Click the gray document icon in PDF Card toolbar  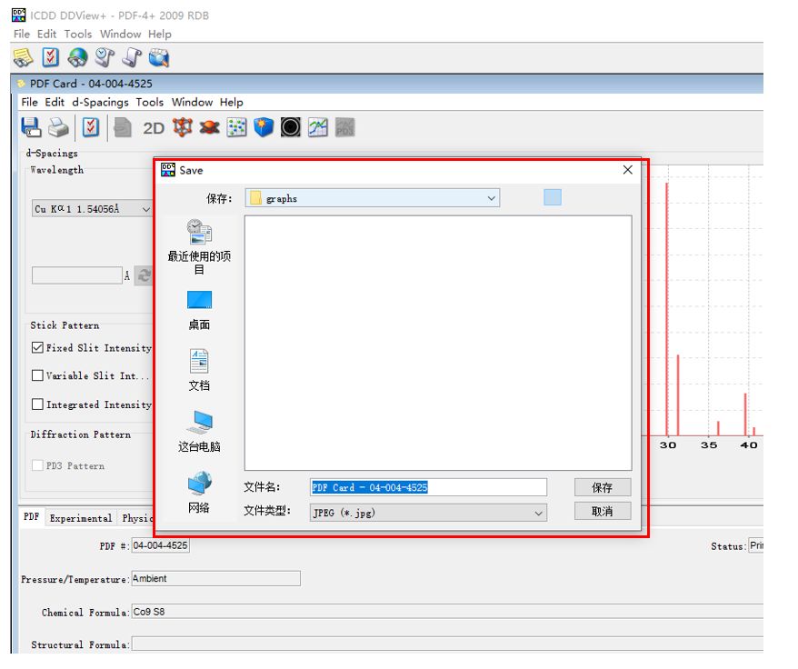click(x=123, y=127)
